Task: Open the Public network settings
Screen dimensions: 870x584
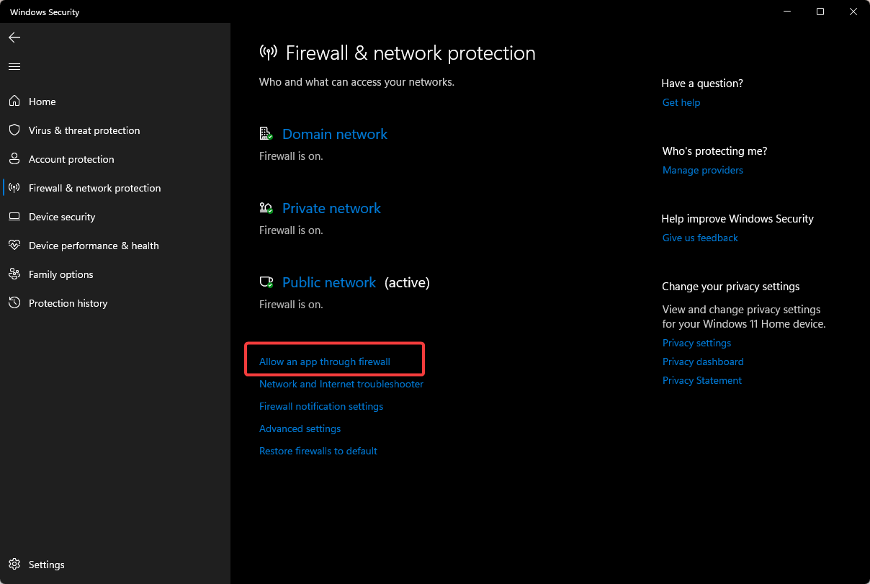Action: 328,282
